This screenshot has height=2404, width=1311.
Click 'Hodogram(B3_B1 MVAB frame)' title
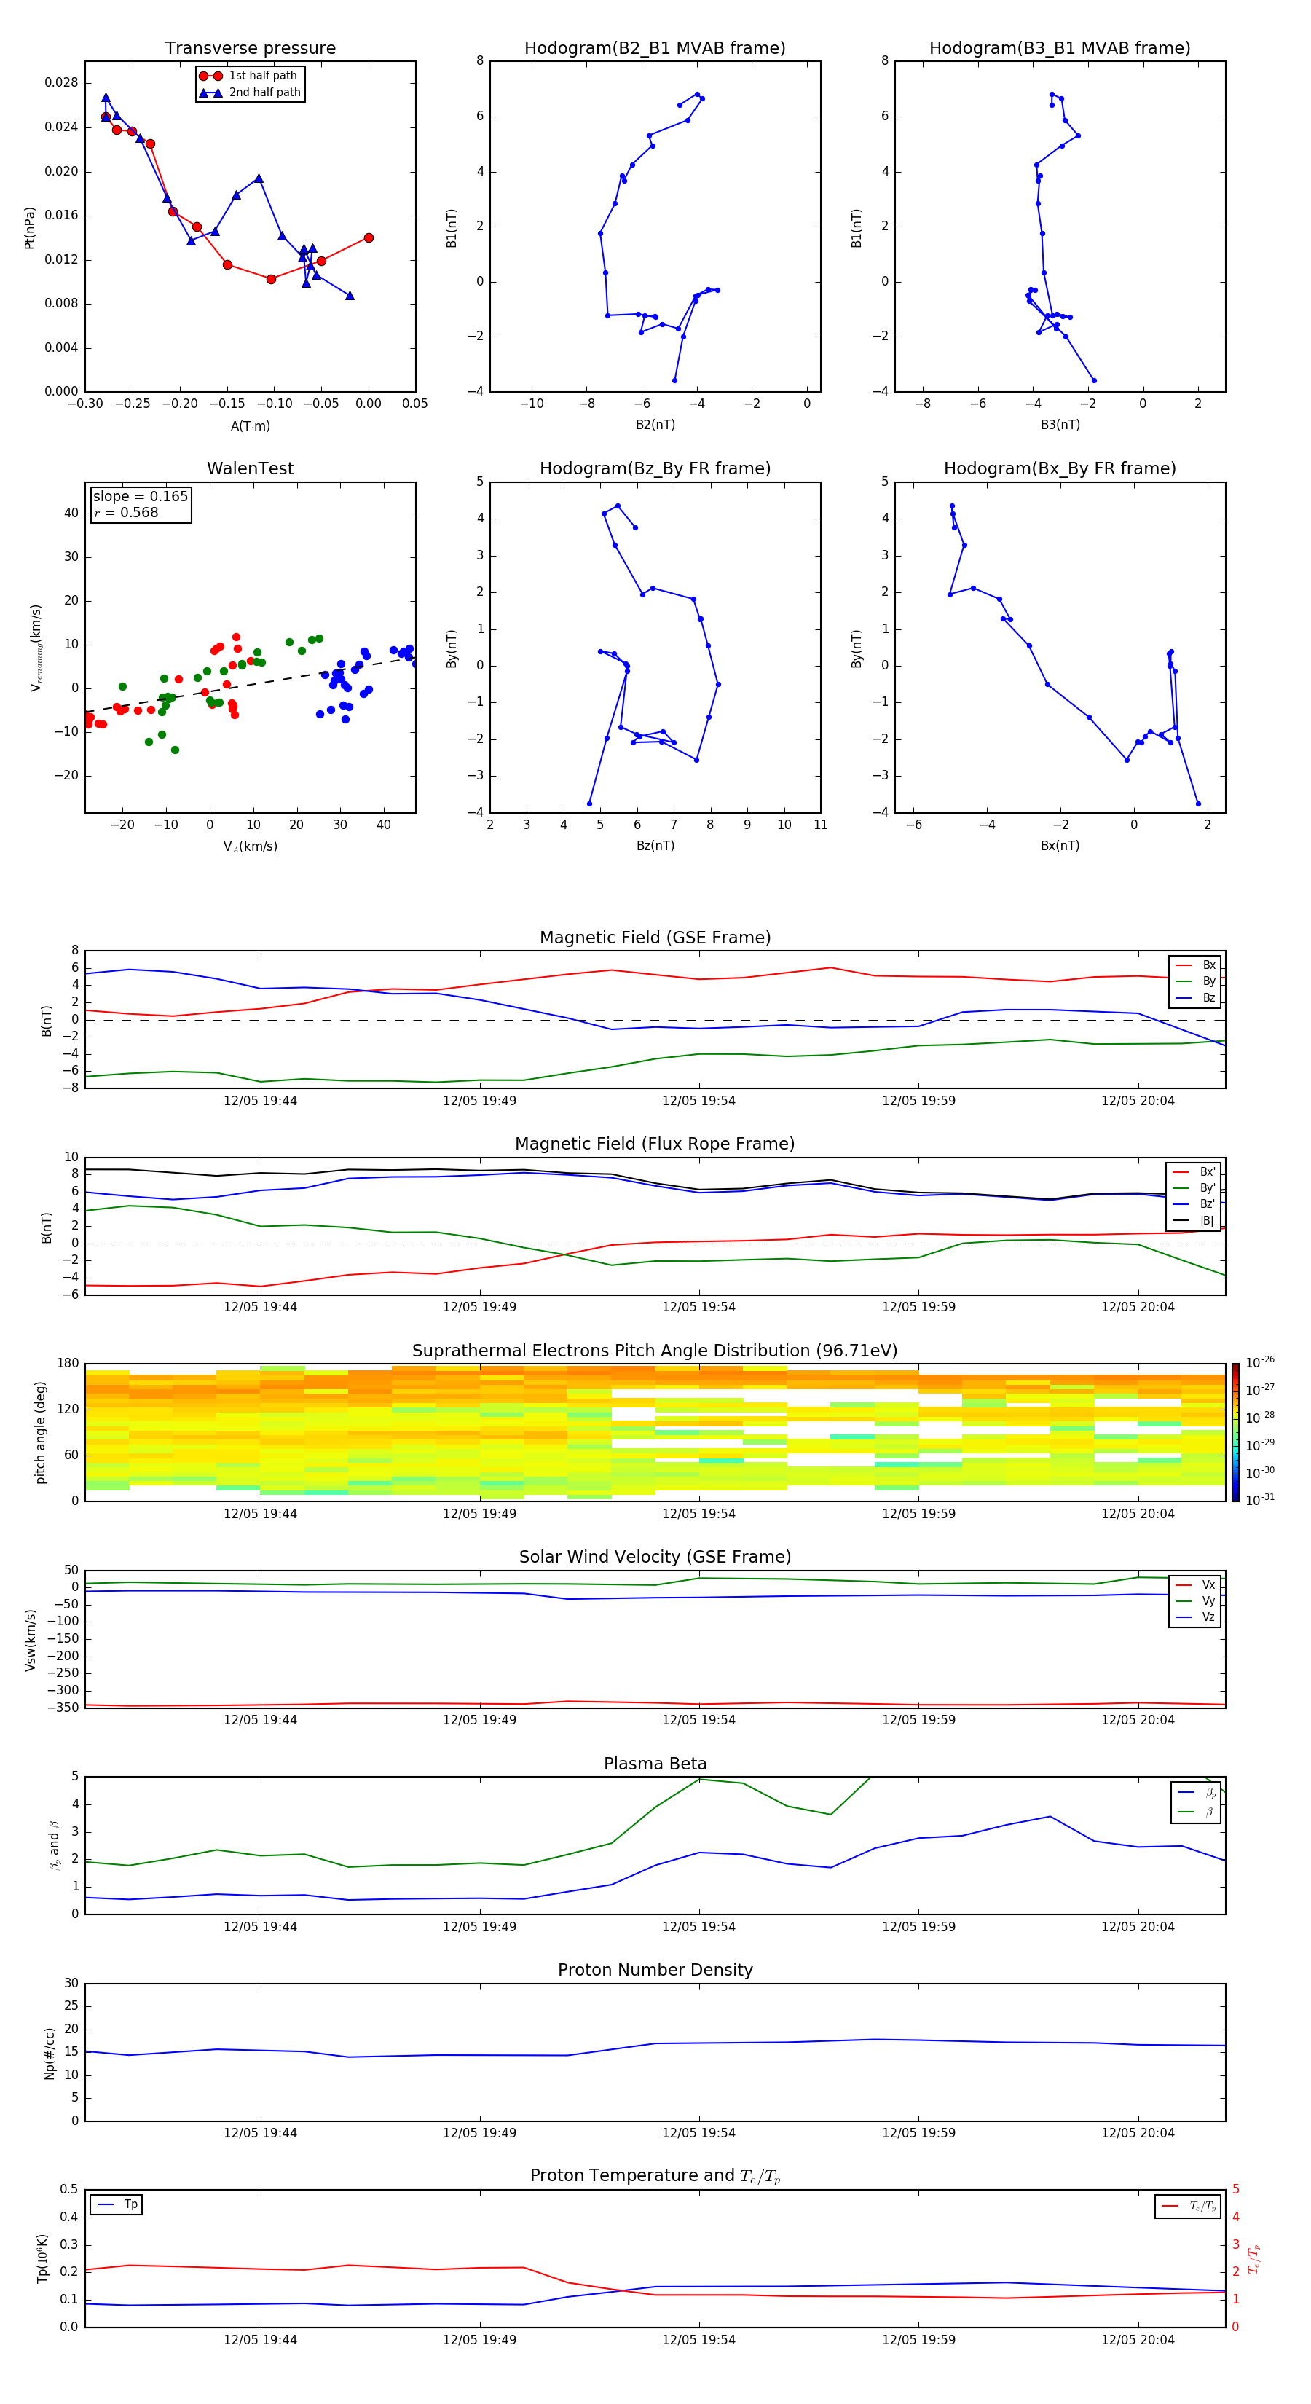pos(1060,49)
